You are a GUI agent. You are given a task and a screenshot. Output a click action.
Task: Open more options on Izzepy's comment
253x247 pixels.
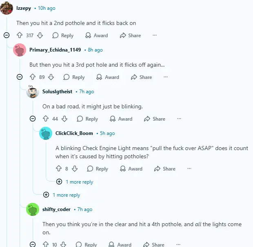[x=155, y=36]
